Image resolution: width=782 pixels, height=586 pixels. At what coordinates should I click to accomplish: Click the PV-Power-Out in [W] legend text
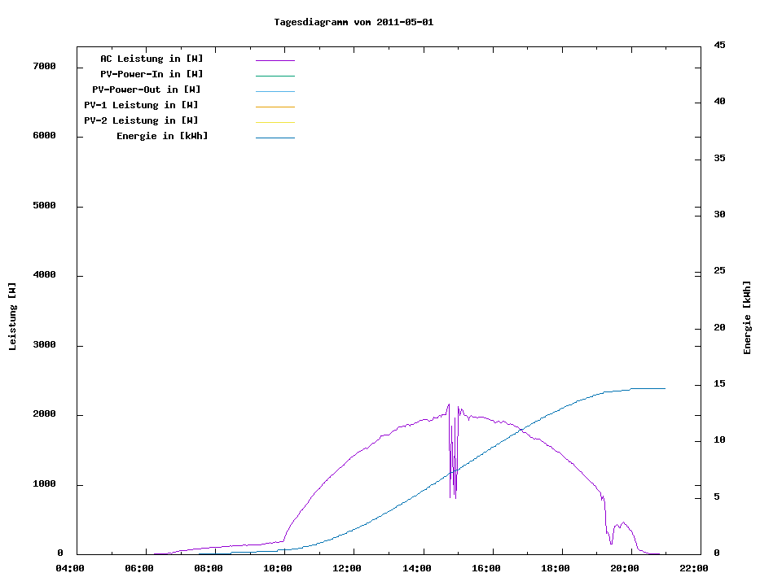pyautogui.click(x=147, y=90)
